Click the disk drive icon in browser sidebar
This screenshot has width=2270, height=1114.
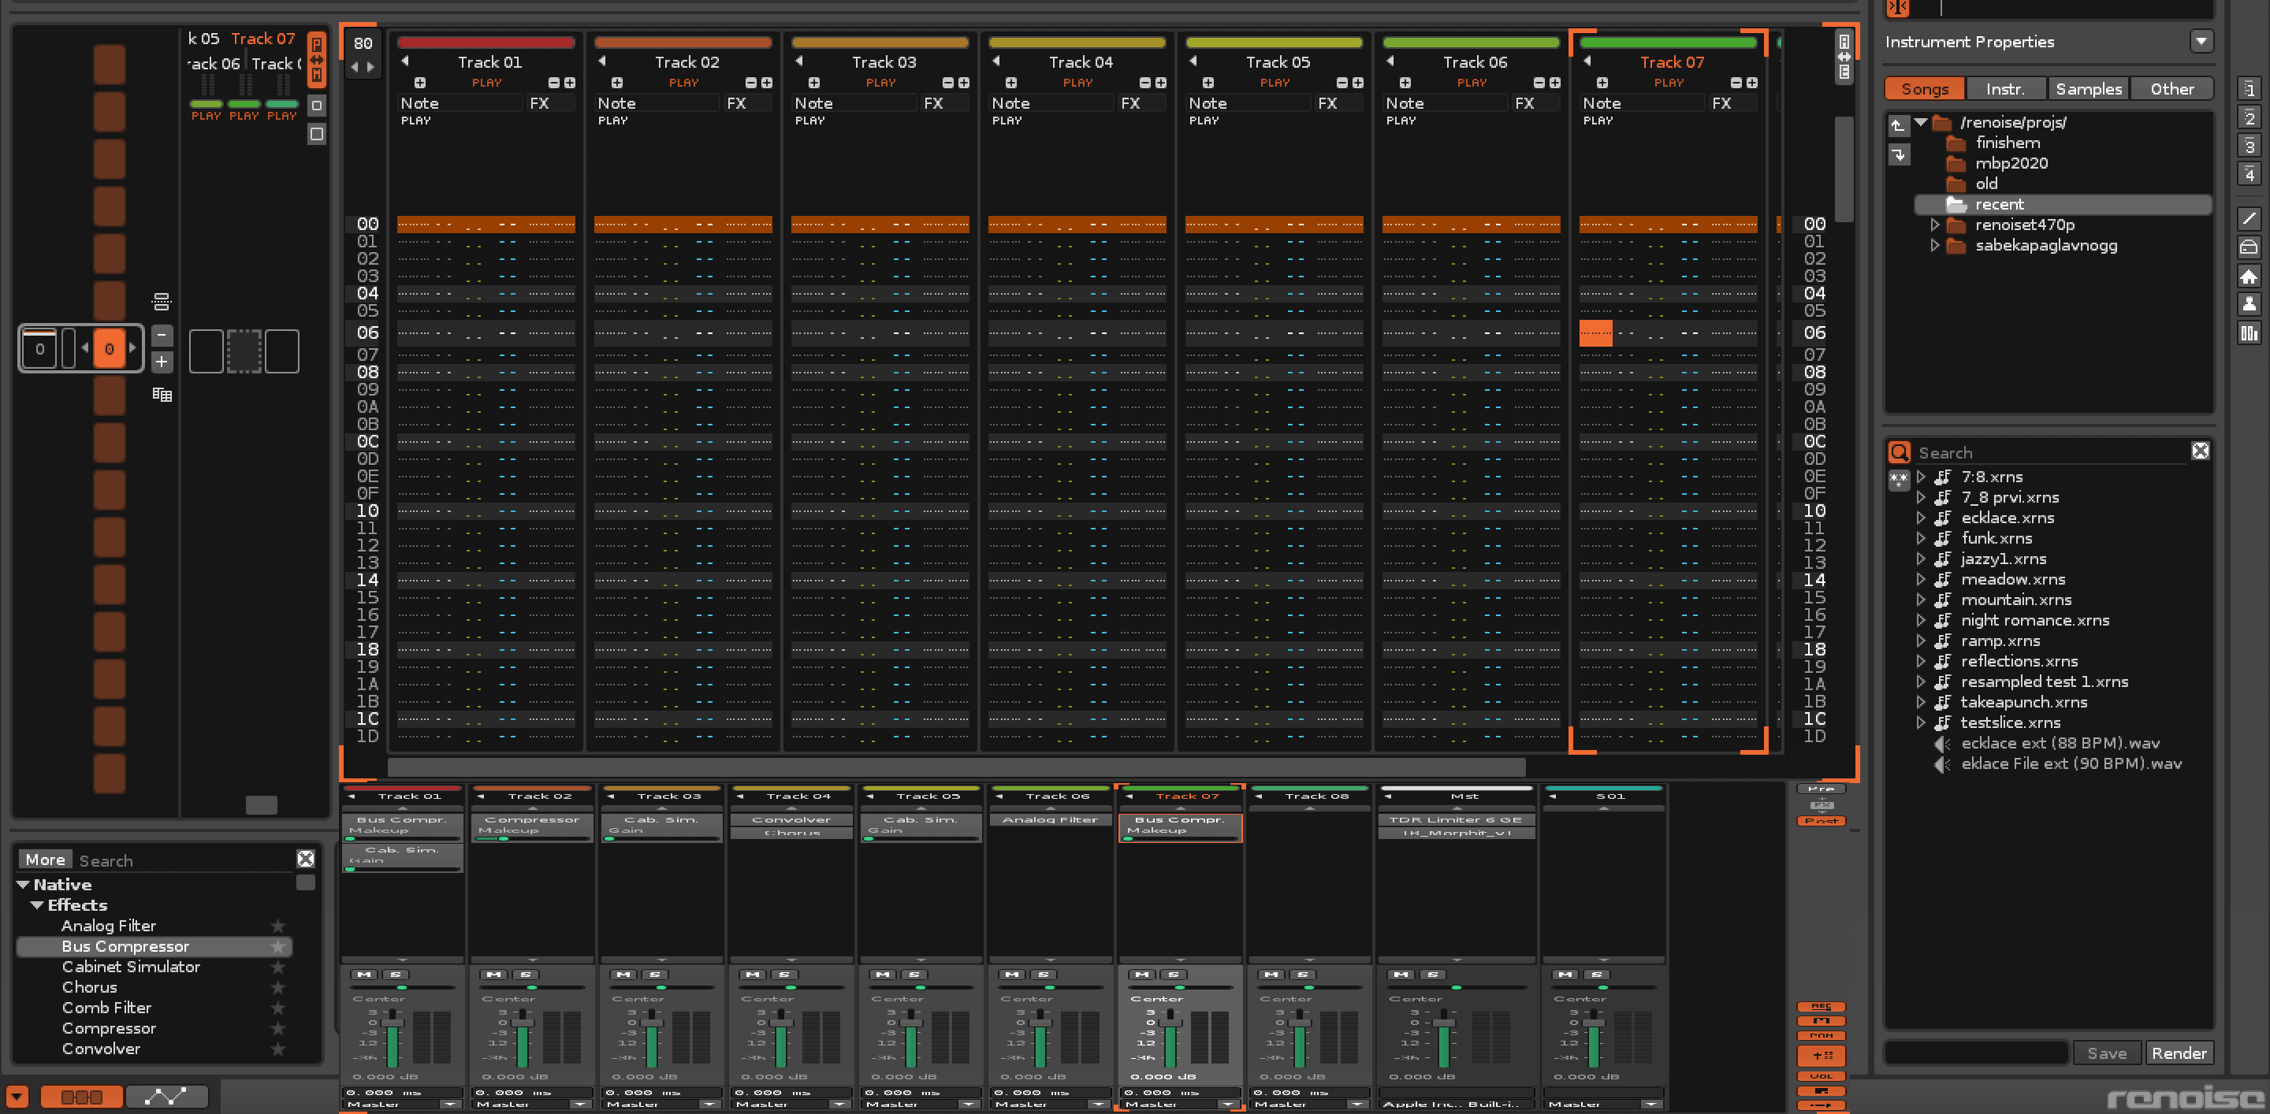2249,247
